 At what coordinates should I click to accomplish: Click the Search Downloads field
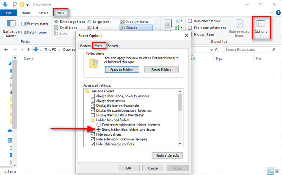[x=247, y=50]
